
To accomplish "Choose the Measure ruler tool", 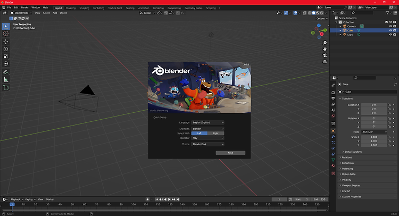I will (6, 79).
